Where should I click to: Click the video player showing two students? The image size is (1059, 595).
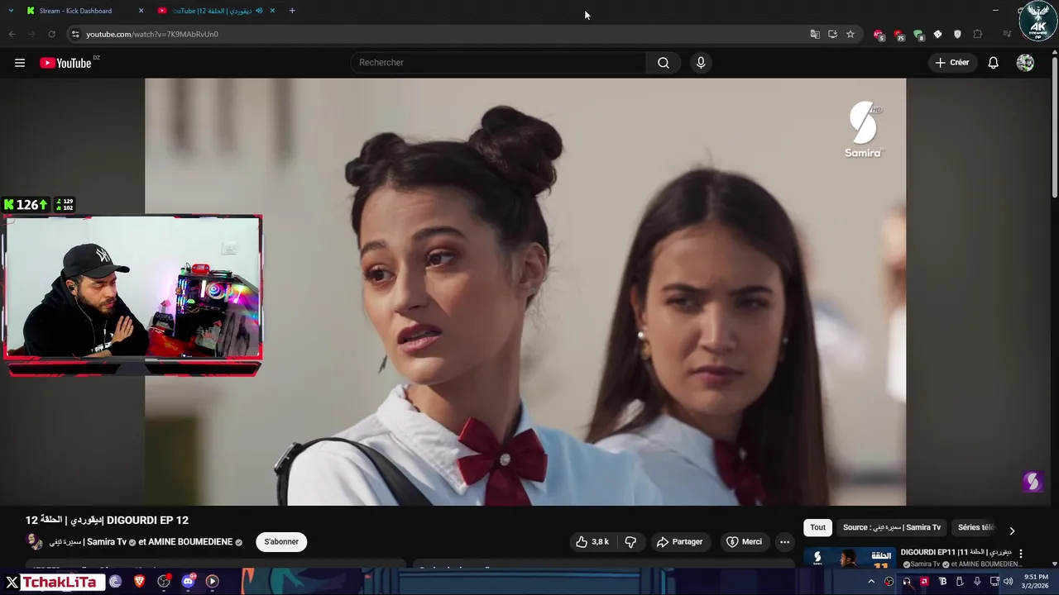point(525,292)
